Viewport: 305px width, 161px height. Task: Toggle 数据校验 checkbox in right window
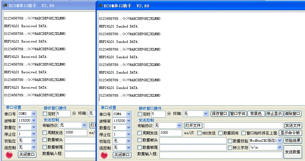click(x=230, y=141)
